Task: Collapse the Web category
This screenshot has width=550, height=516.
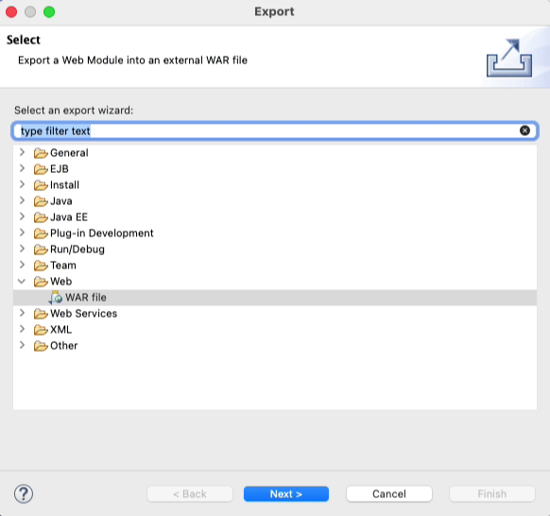Action: [22, 282]
